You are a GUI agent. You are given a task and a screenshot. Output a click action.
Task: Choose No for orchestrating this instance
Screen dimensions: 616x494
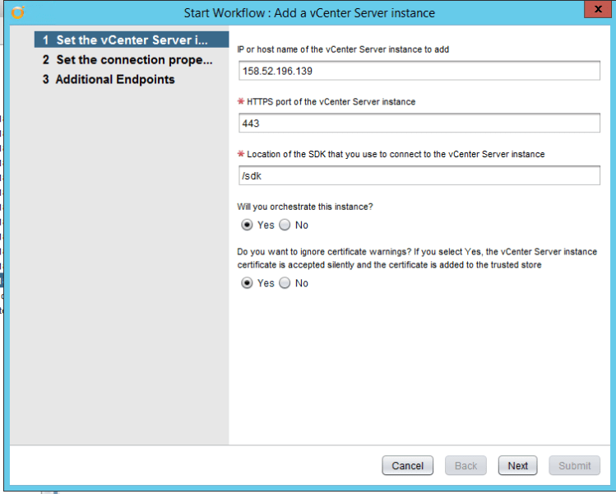pyautogui.click(x=285, y=225)
